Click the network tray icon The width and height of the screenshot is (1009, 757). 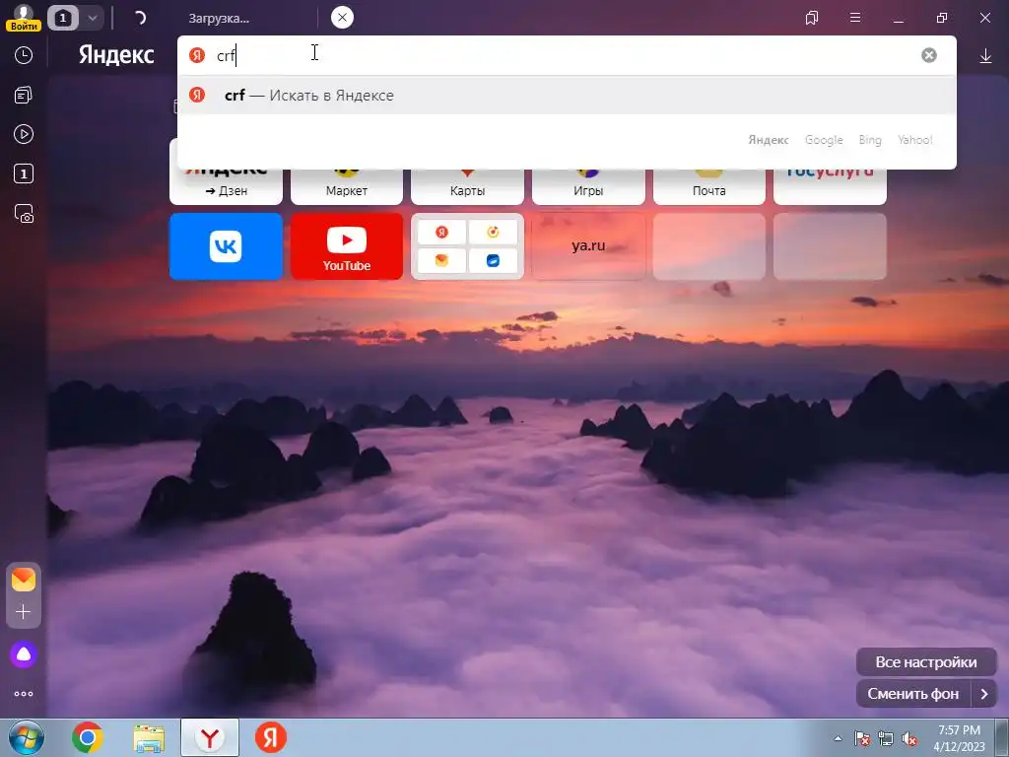[886, 738]
